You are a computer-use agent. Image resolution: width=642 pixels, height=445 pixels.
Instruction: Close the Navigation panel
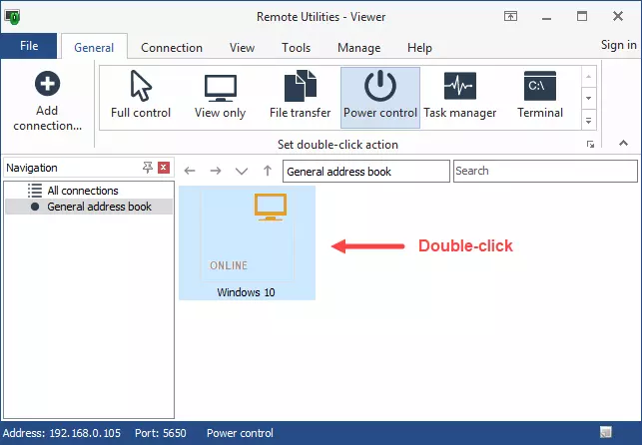click(x=164, y=168)
